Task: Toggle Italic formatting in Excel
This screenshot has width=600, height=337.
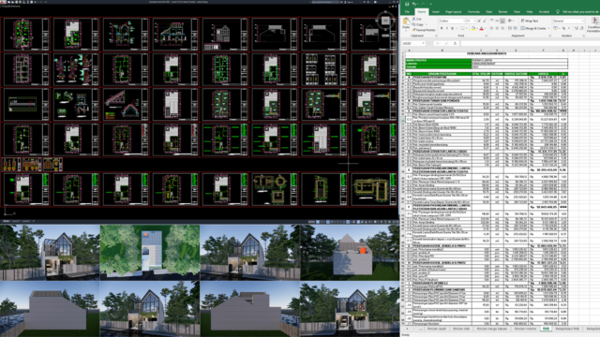Action: [446, 28]
